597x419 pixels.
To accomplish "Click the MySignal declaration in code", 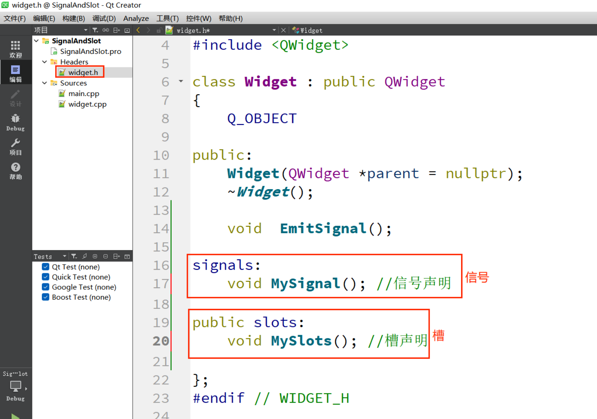I will pyautogui.click(x=305, y=283).
